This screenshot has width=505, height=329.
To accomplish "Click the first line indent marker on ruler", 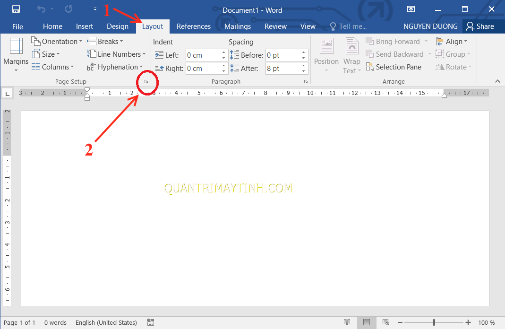I will (x=87, y=90).
